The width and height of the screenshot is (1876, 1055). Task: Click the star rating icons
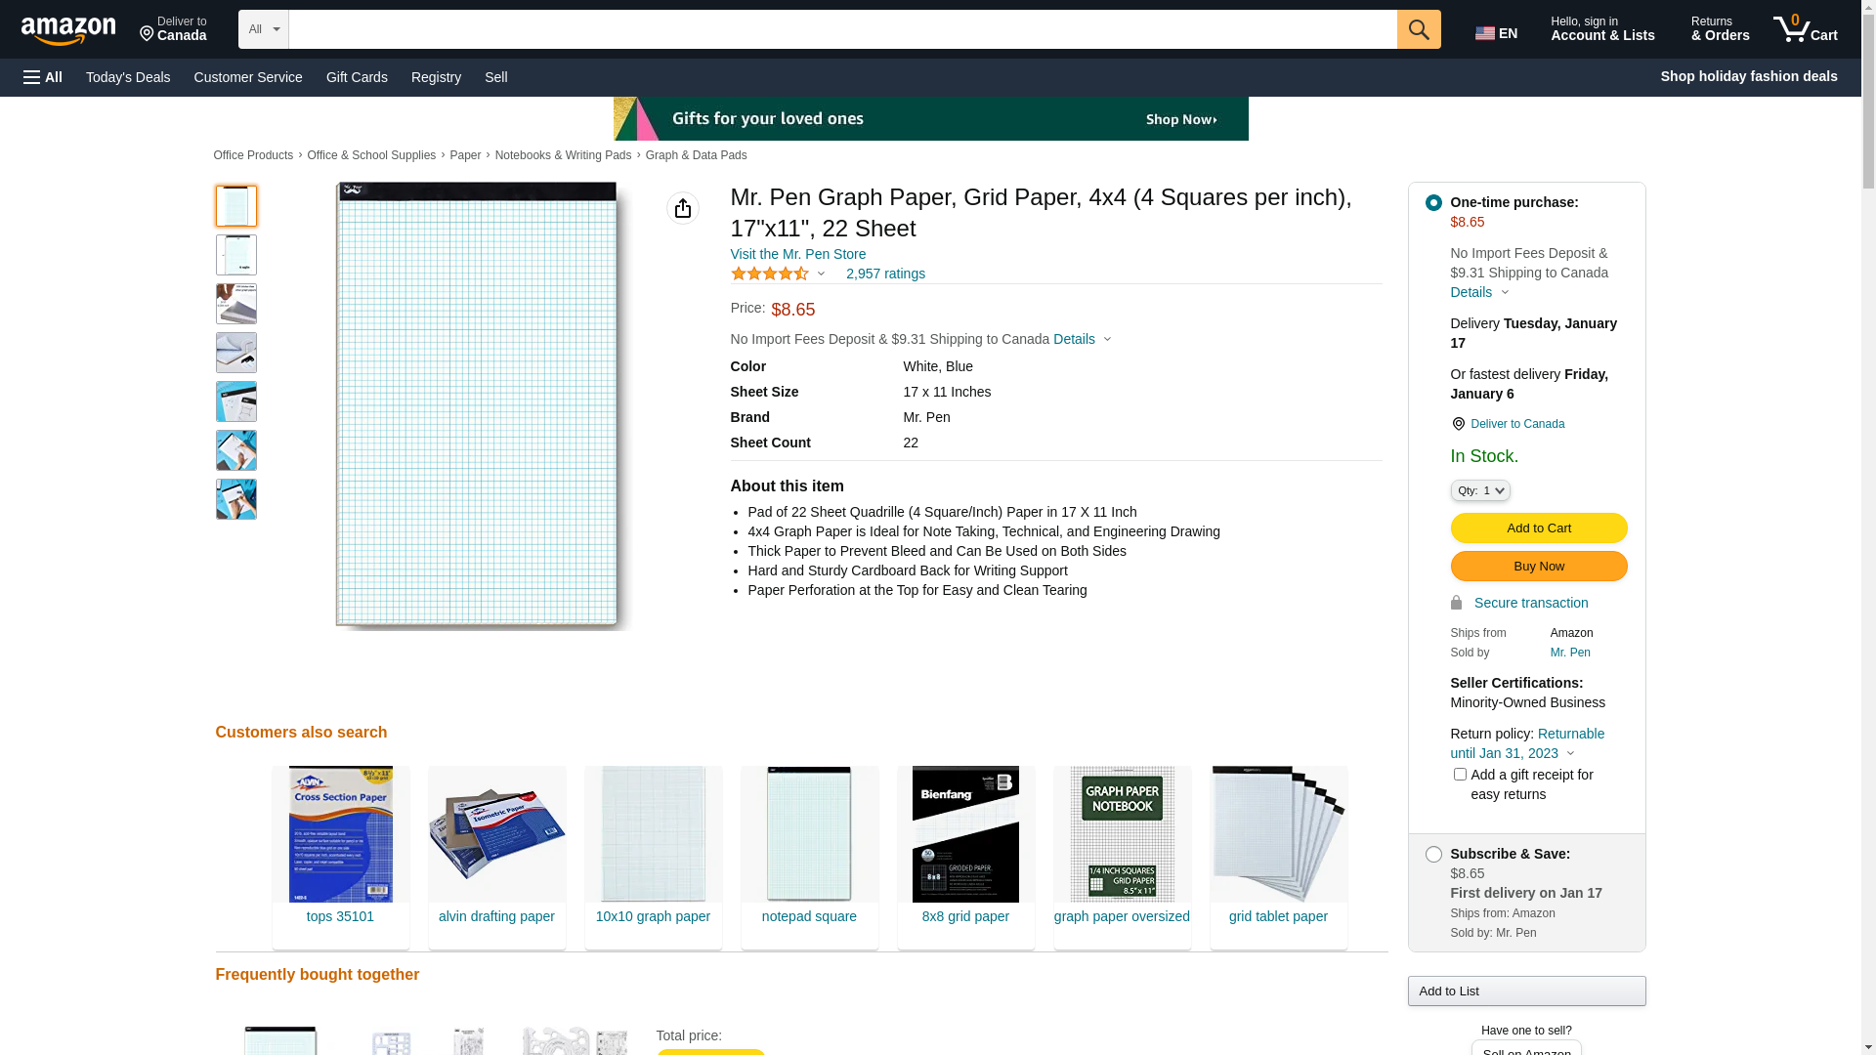click(x=770, y=274)
